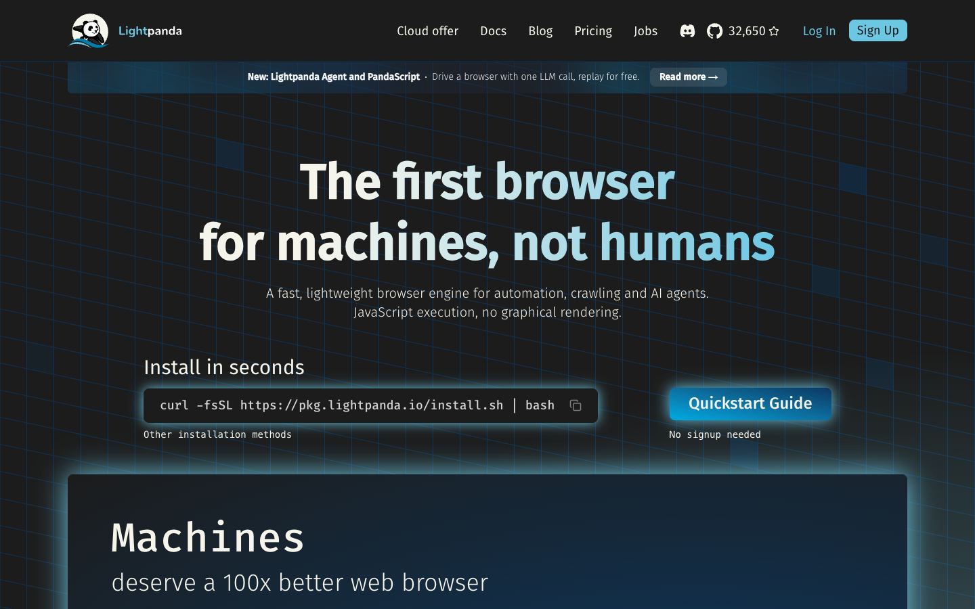Click the 'New: Lightpanda Agent and PandaScript' text
975x609 pixels.
tap(333, 76)
